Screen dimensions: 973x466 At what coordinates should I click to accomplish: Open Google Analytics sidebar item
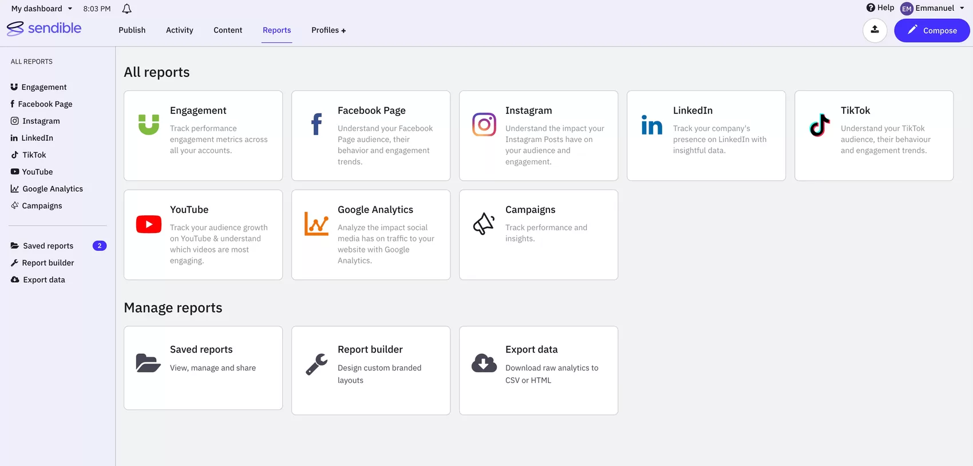[53, 188]
